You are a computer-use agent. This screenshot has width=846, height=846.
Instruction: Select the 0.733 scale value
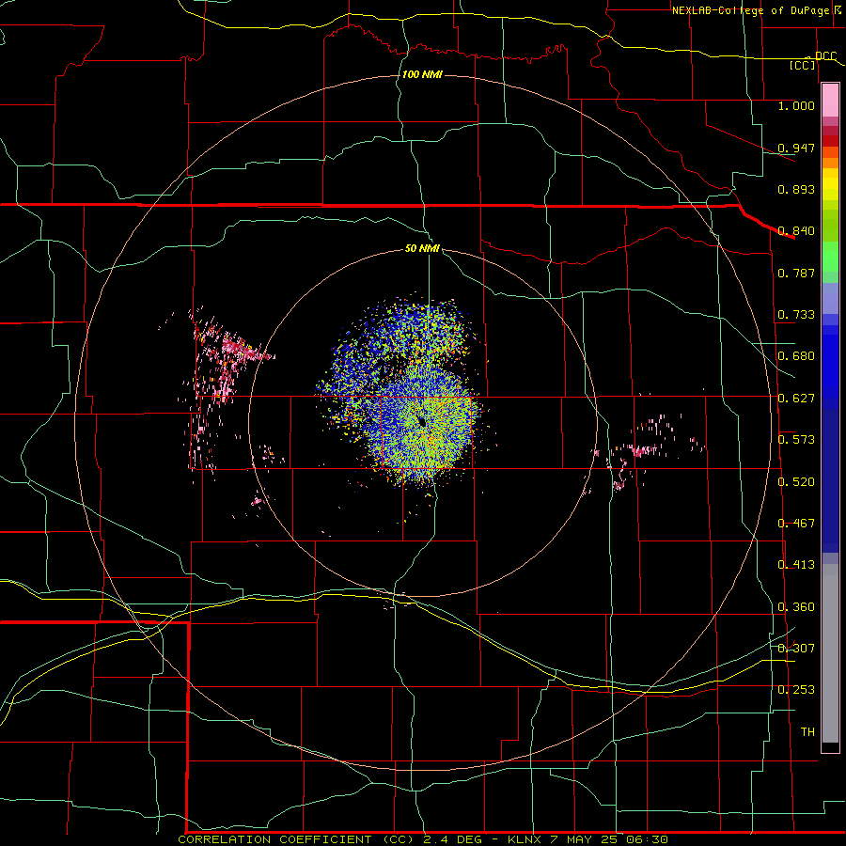click(796, 315)
